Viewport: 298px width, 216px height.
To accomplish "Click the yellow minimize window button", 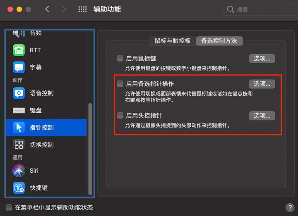I will 19,9.
